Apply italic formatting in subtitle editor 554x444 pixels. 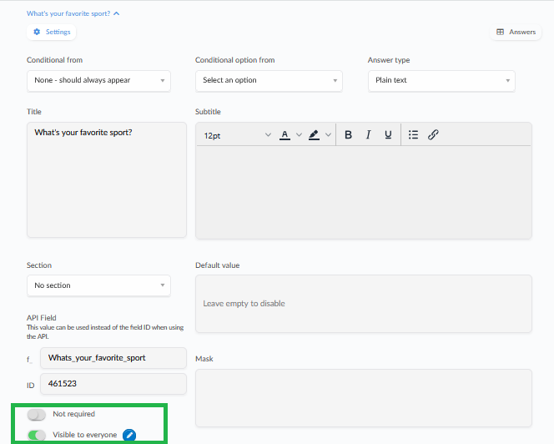coord(368,135)
